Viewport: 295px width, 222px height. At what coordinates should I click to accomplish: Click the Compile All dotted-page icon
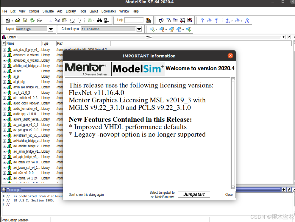[168, 20]
